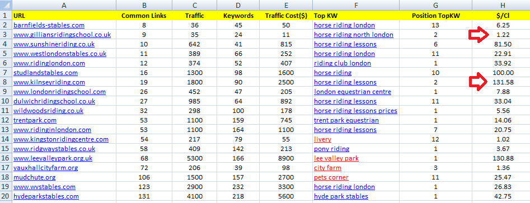The width and height of the screenshot is (530, 203).
Task: Select column B header
Action: click(144, 5)
